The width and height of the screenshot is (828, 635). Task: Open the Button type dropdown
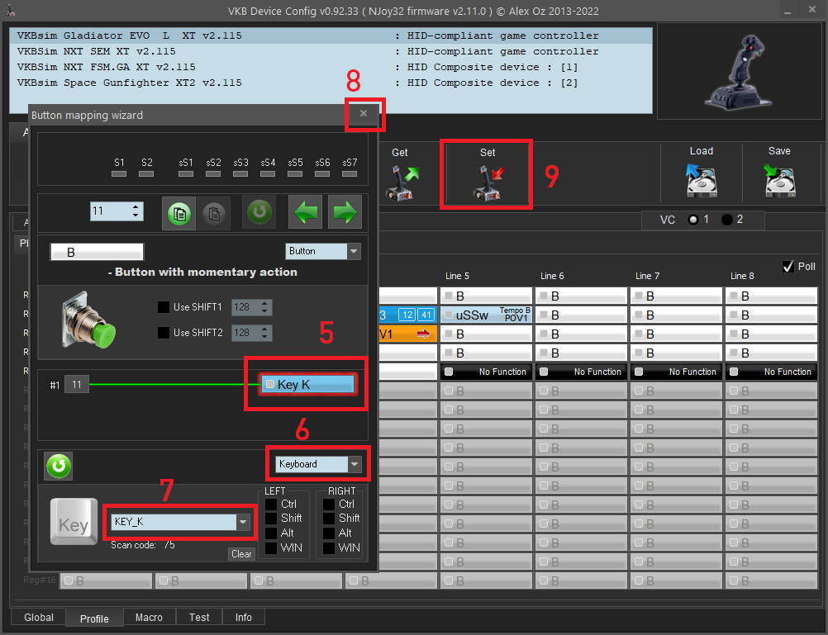tap(354, 251)
